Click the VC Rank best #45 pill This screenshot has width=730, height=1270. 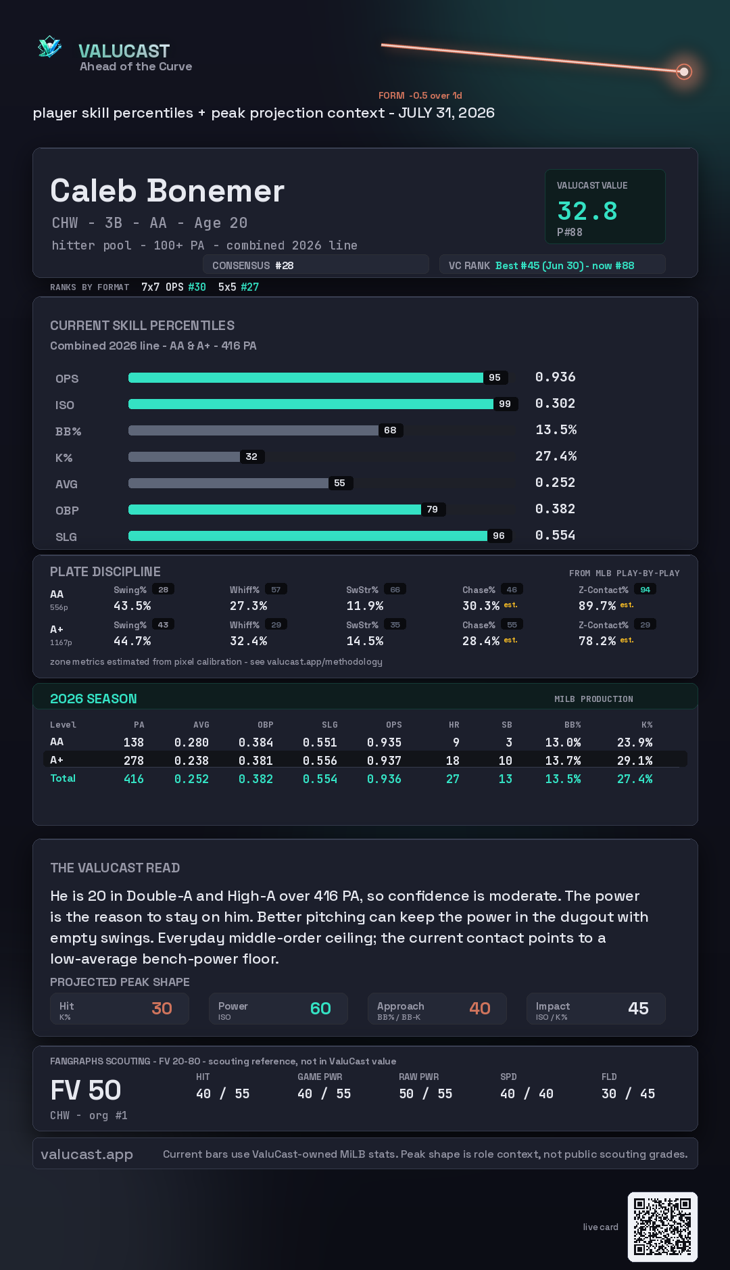point(552,265)
